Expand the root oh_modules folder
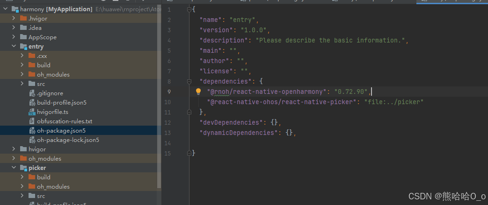This screenshot has height=205, width=488. coord(14,158)
